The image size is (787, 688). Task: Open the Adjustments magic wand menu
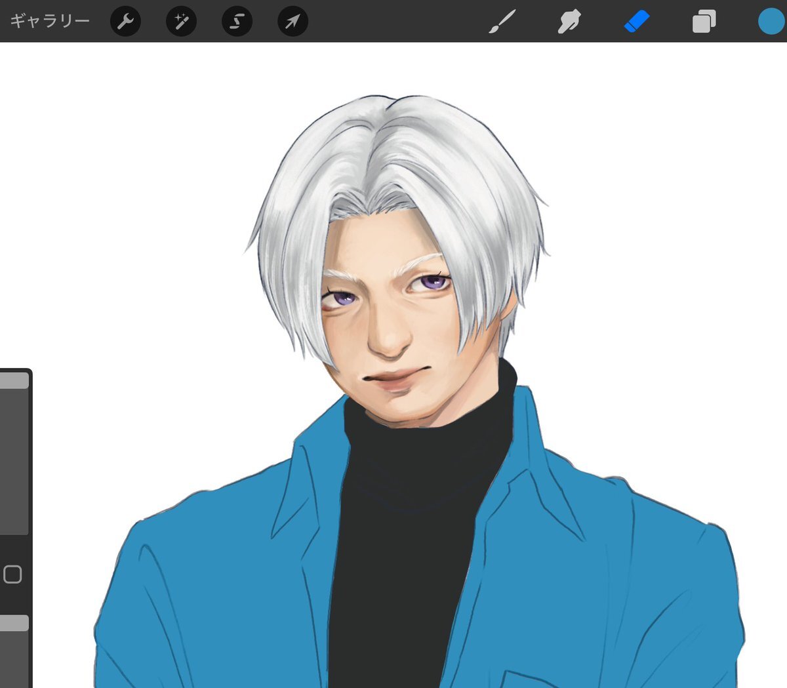181,22
